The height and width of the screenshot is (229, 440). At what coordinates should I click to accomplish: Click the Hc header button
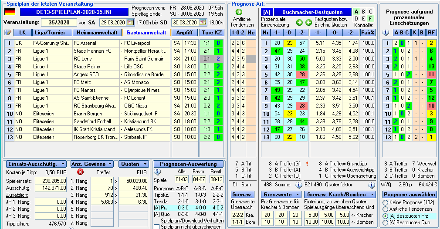click(x=251, y=33)
